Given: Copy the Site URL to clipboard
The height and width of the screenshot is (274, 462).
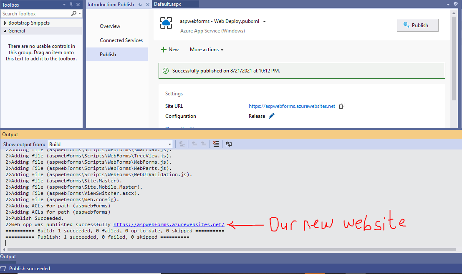Looking at the screenshot, I should click(x=342, y=106).
